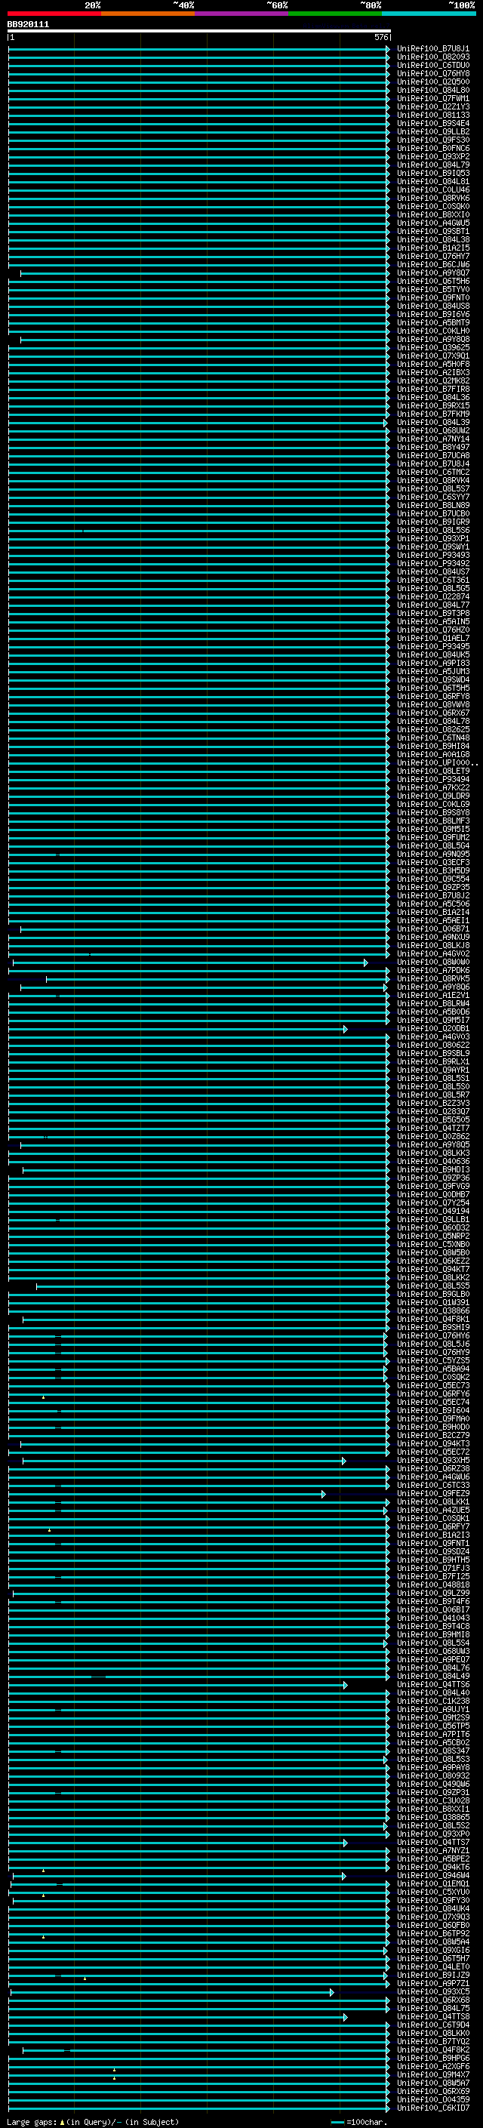Select the label UniRef100_Q38866
483x2128 pixels.
click(x=433, y=1311)
